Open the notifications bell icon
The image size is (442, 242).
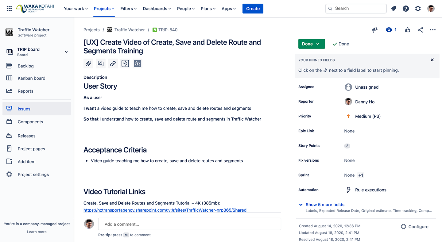pos(394,9)
